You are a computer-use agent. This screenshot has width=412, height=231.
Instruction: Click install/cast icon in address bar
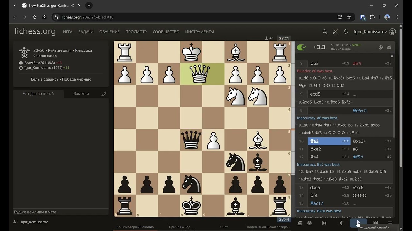340,17
